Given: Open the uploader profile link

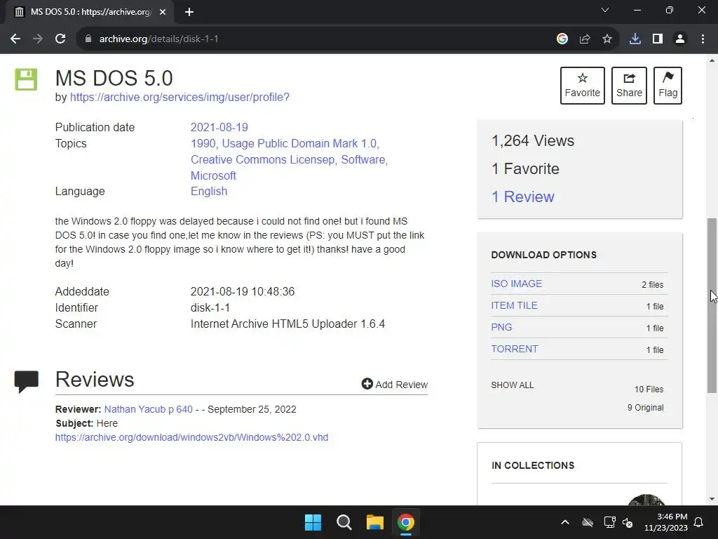Looking at the screenshot, I should (x=179, y=97).
